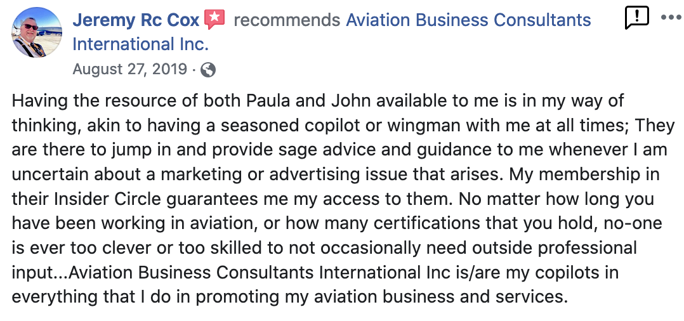
Task: Open Aviation Business Consultants page link in header
Action: pyautogui.click(x=468, y=20)
